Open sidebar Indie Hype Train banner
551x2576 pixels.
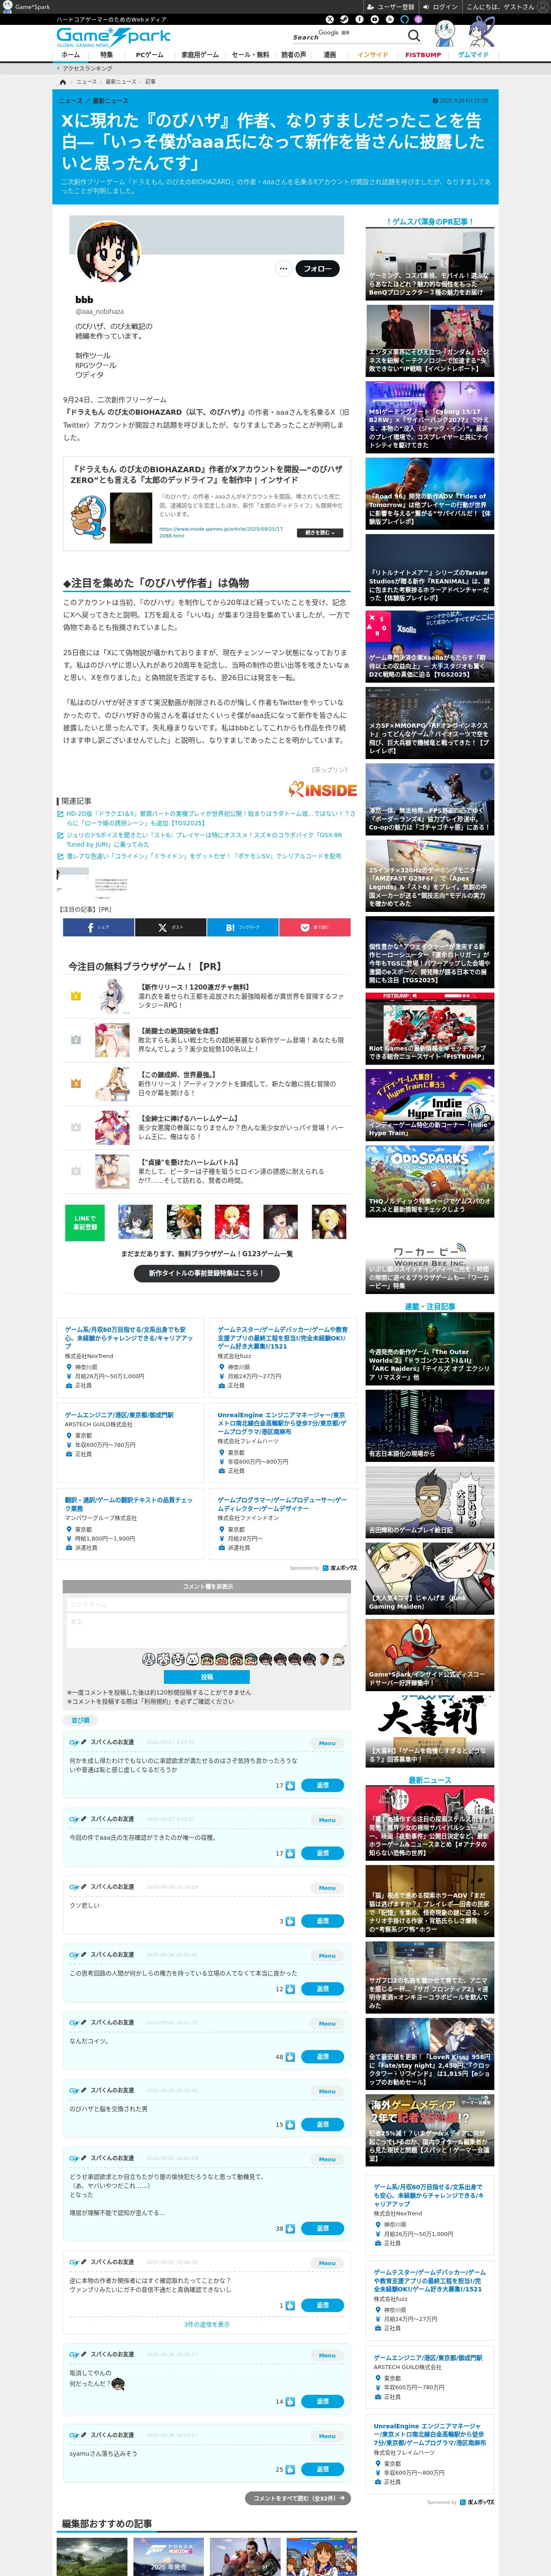[x=429, y=1105]
